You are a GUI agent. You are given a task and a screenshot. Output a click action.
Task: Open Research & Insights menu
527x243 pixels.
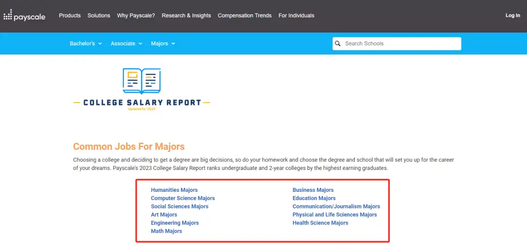(186, 16)
